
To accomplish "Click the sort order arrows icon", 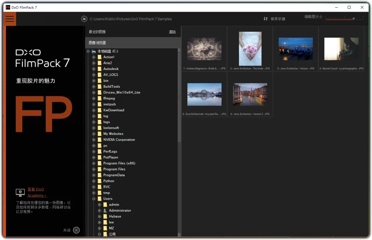I will coord(266,19).
